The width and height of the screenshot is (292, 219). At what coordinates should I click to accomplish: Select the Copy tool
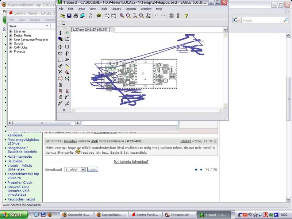click(67, 47)
